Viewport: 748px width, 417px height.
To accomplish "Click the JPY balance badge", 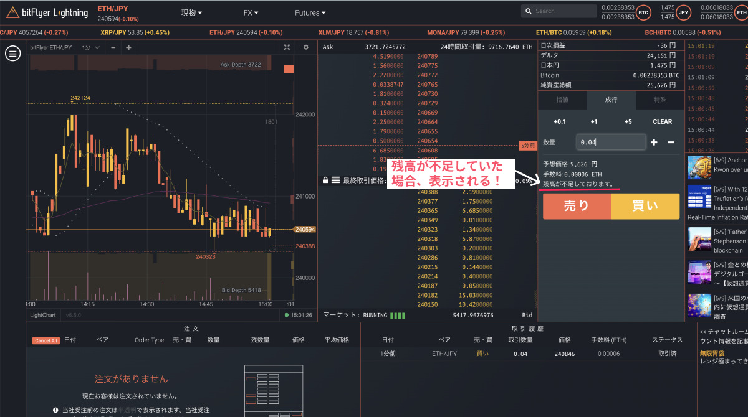I will 684,12.
